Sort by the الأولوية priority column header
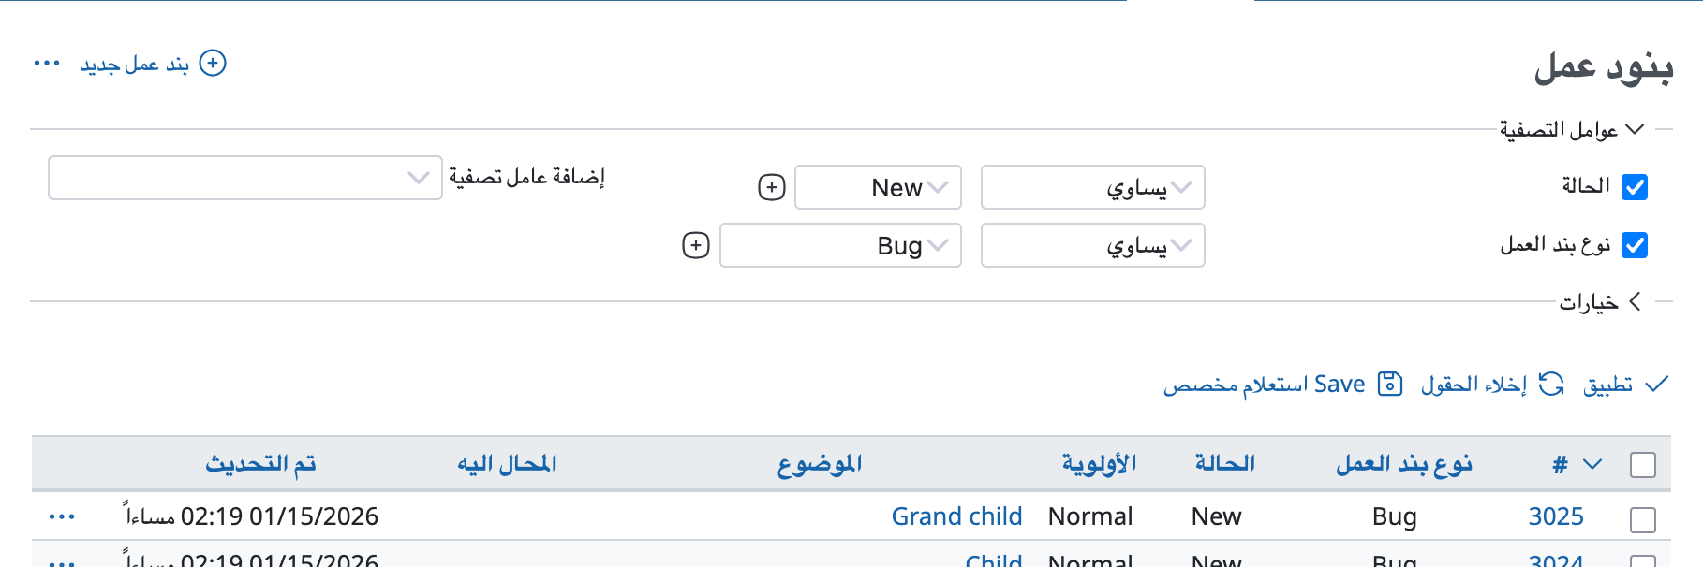 [x=1099, y=464]
